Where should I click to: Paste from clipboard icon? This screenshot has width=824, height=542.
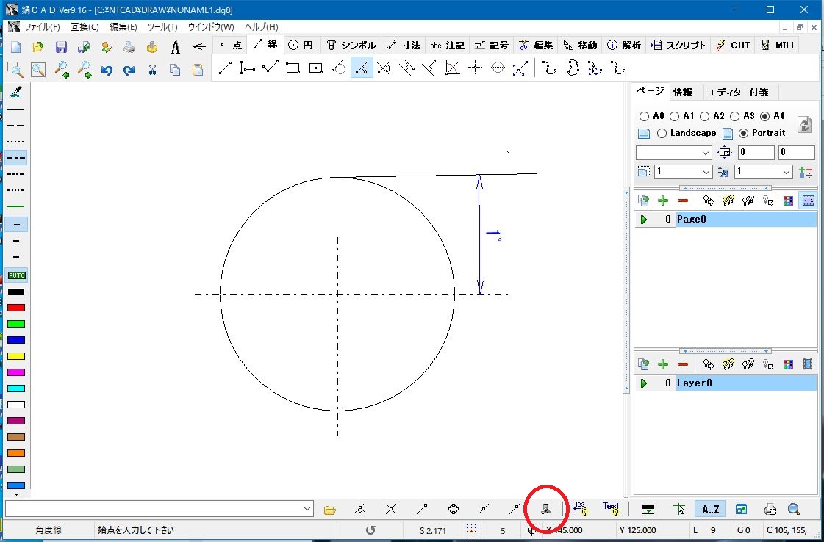click(198, 69)
